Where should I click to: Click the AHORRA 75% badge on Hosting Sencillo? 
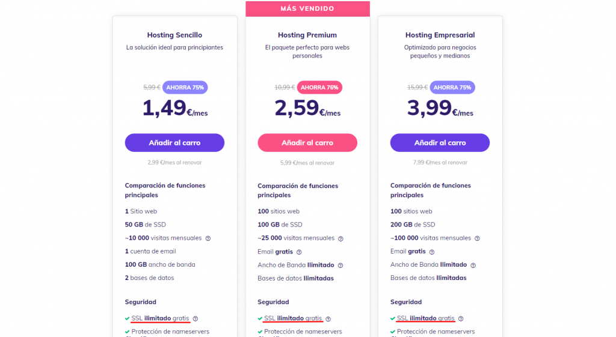click(x=185, y=87)
